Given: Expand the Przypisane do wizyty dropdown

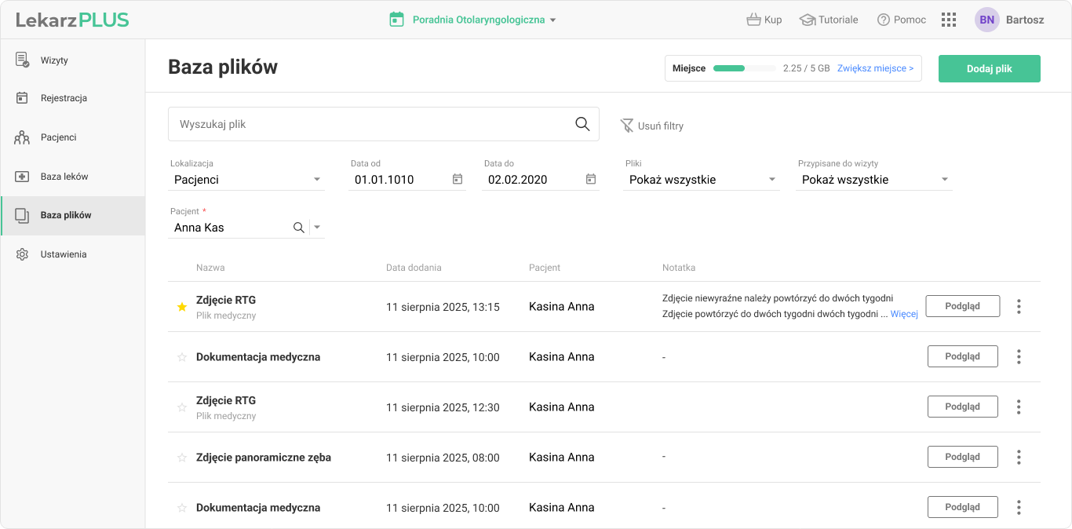Looking at the screenshot, I should [945, 180].
